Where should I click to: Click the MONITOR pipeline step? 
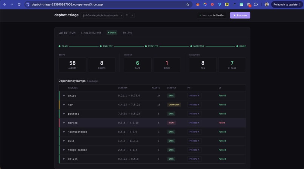click(x=197, y=46)
